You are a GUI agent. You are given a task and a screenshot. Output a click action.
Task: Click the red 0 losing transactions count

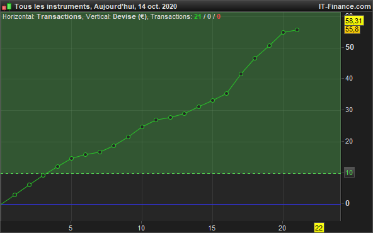tap(219, 16)
